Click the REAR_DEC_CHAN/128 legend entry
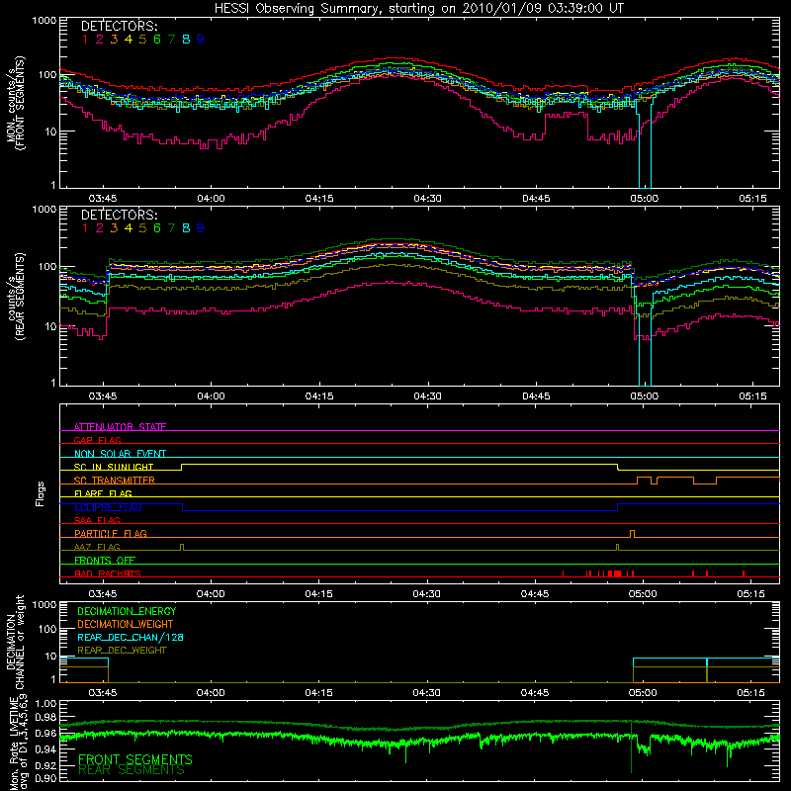Image resolution: width=791 pixels, height=791 pixels. point(131,638)
